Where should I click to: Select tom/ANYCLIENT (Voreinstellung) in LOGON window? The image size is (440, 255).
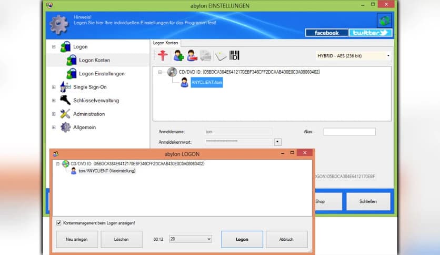[107, 171]
